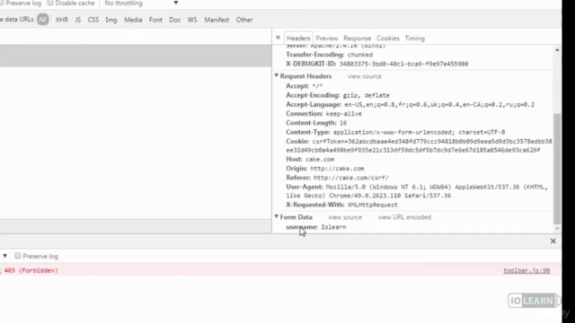Click the username Iolearn form value
575x323 pixels.
tap(333, 227)
